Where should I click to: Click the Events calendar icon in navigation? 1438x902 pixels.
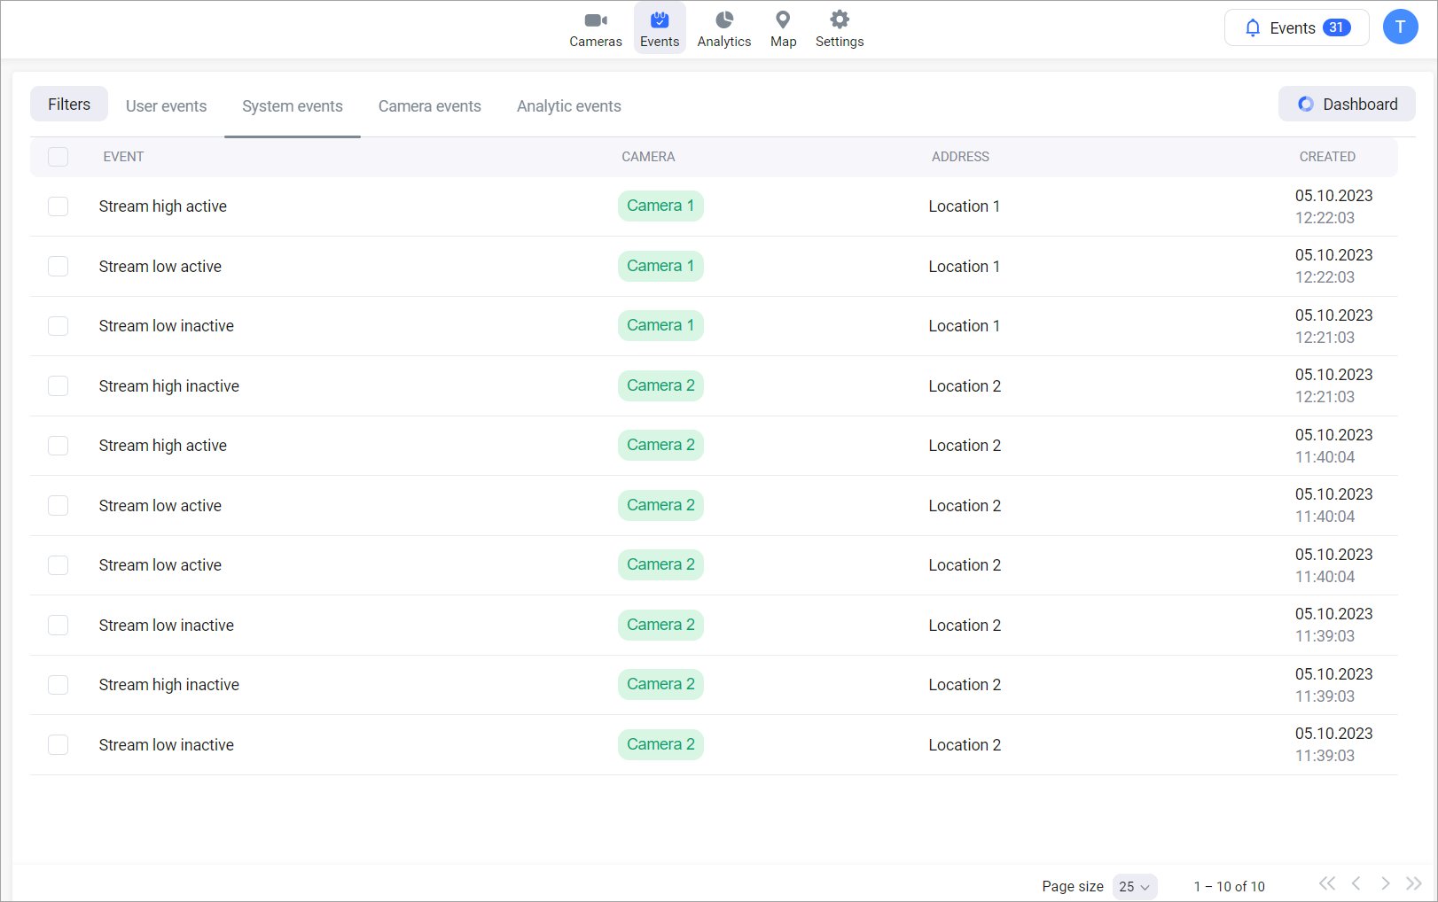tap(660, 20)
